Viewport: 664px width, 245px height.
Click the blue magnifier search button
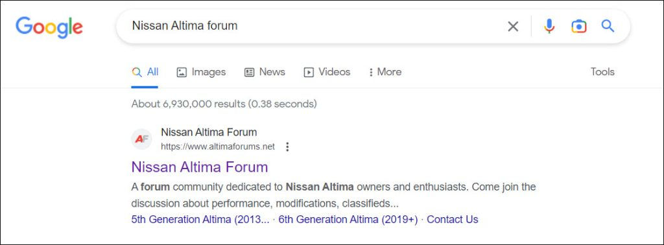click(608, 26)
